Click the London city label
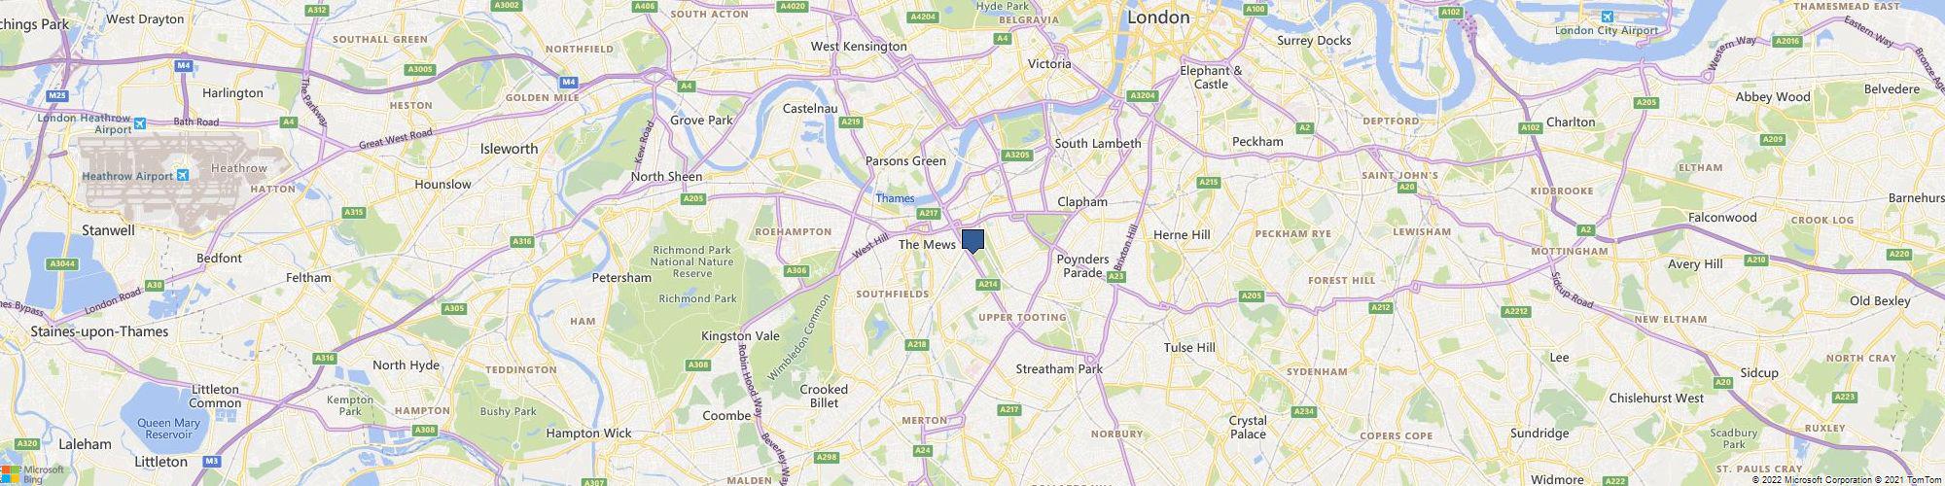The height and width of the screenshot is (486, 1945). (1158, 17)
